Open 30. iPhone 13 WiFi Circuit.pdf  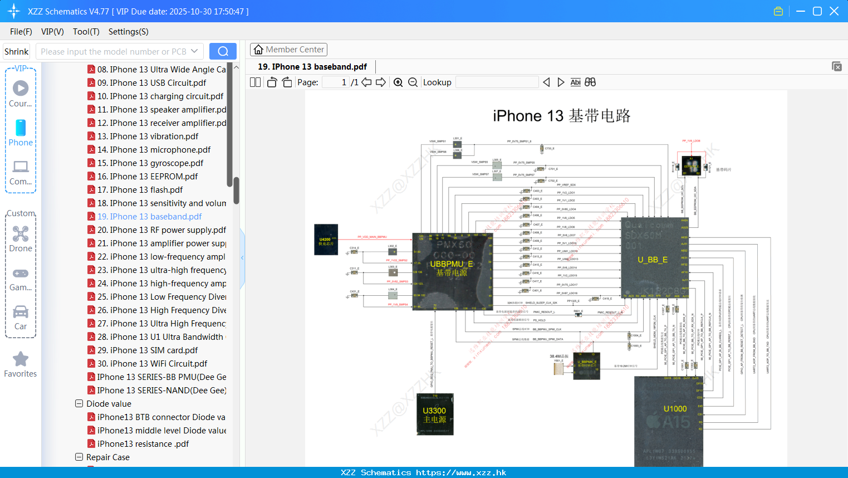(x=148, y=364)
